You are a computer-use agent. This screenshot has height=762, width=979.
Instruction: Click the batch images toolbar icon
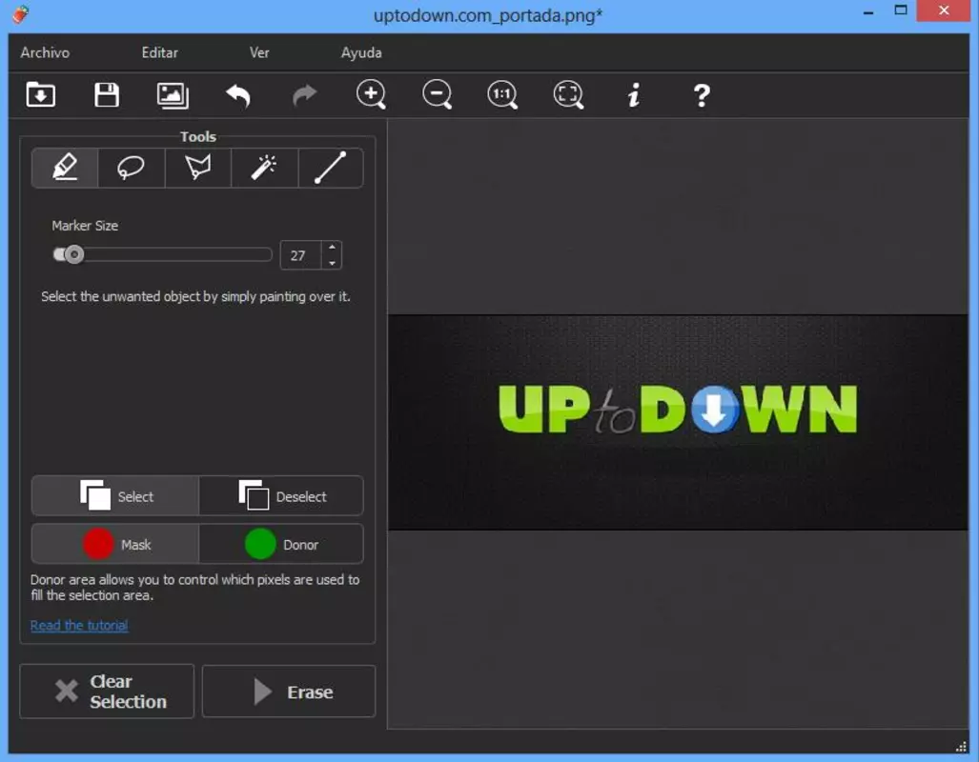point(173,95)
